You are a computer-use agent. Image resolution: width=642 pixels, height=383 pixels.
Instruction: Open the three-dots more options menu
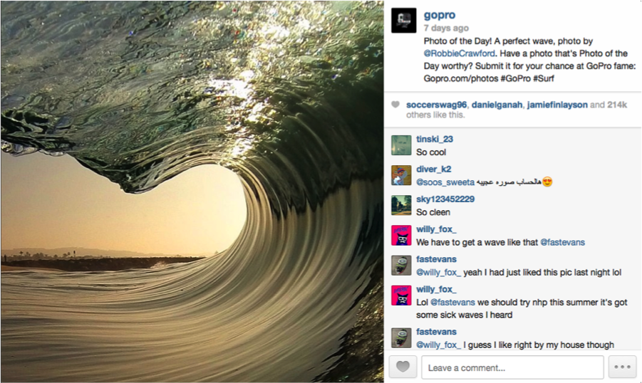coord(622,367)
